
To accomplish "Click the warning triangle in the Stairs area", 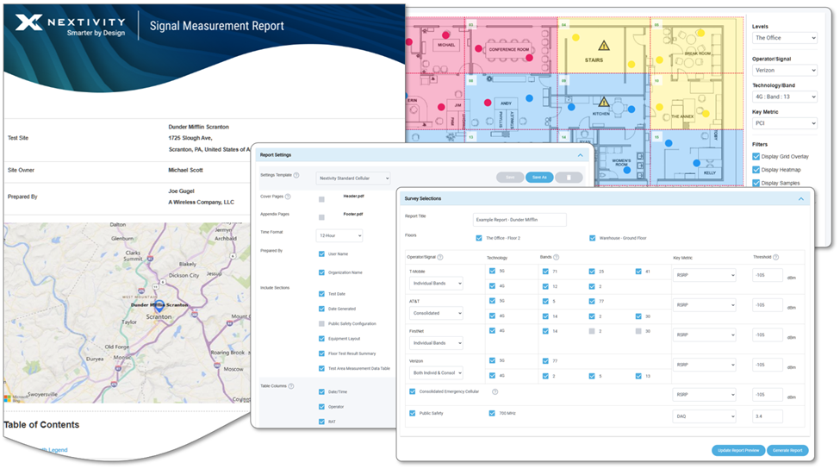I will tap(604, 46).
